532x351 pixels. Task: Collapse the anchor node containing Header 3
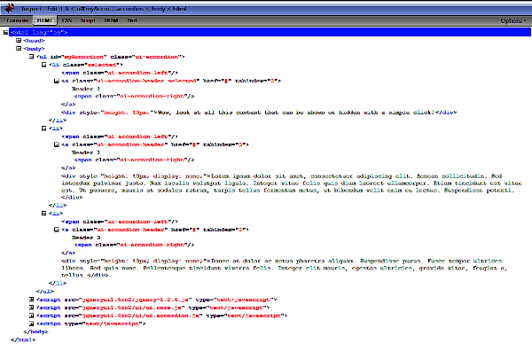tap(57, 230)
